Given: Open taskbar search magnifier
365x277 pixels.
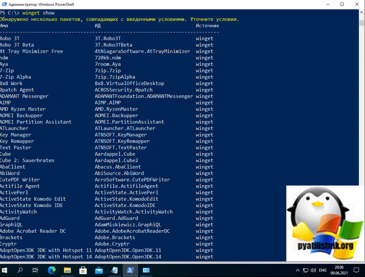Looking at the screenshot, I should pos(20,270).
